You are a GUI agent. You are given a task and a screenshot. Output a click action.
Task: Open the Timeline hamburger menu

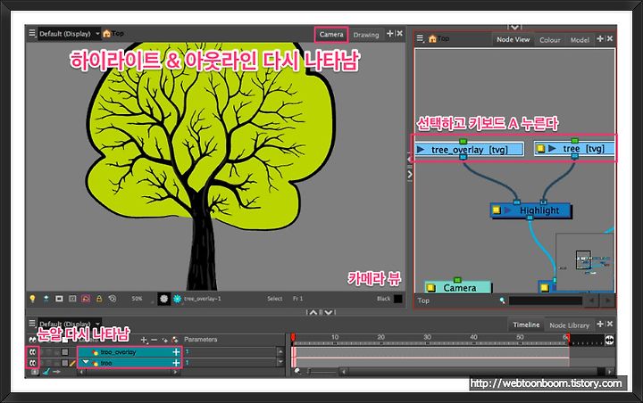coord(32,323)
